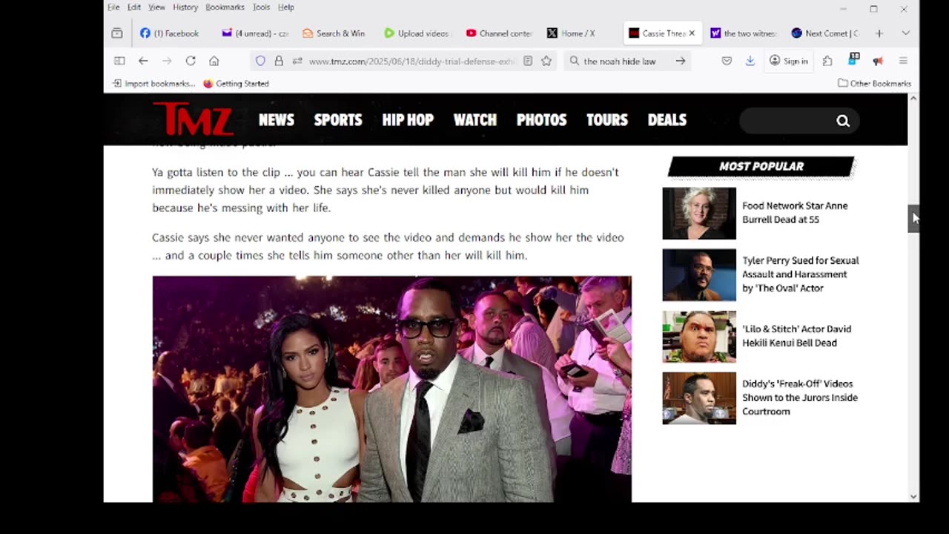Switch to the Channel content YouTube tab
The height and width of the screenshot is (534, 949).
tap(499, 33)
